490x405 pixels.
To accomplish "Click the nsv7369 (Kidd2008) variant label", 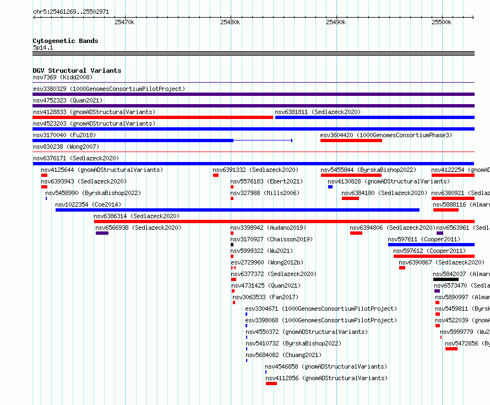I will [63, 77].
